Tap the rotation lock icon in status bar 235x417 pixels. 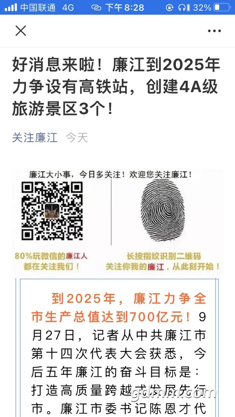tap(169, 7)
